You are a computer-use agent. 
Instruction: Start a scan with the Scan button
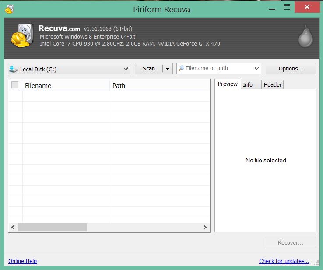(149, 69)
